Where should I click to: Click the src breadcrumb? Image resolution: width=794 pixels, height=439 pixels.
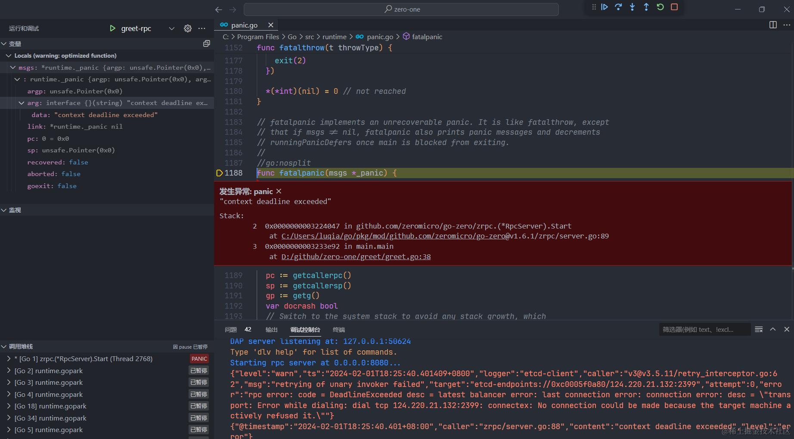(310, 37)
